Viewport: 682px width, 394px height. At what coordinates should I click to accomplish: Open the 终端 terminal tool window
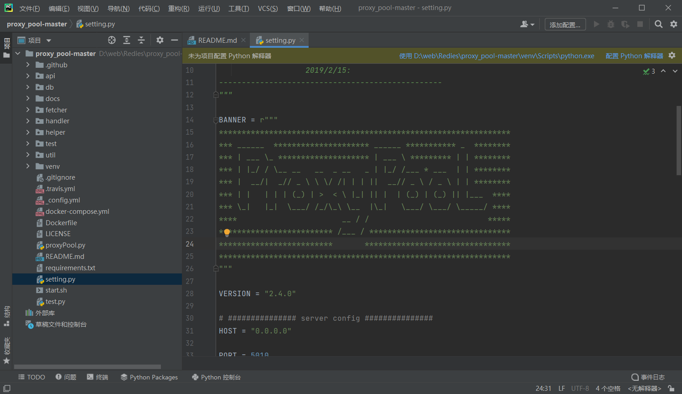pyautogui.click(x=98, y=377)
